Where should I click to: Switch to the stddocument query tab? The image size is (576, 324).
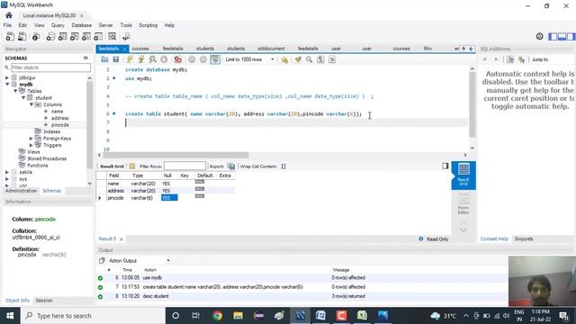click(x=271, y=49)
